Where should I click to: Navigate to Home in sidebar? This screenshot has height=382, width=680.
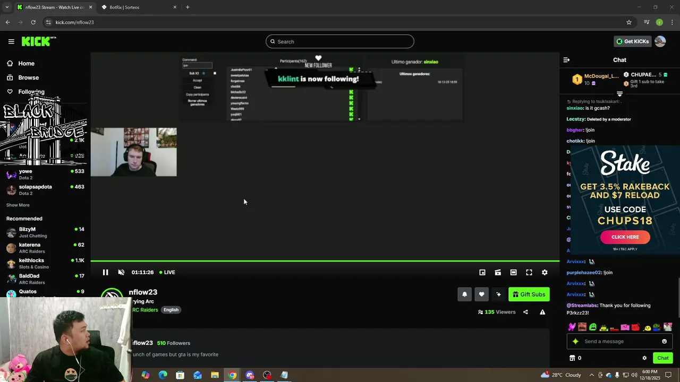click(x=21, y=63)
